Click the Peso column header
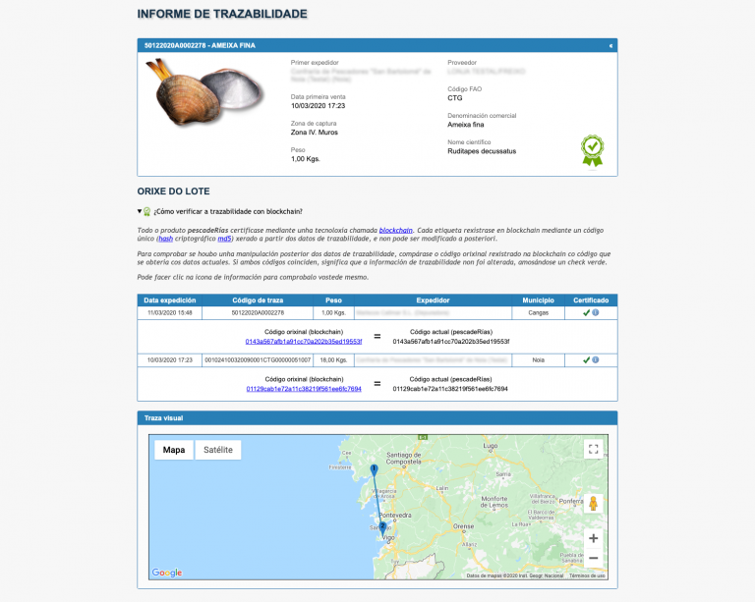This screenshot has width=755, height=602. [x=333, y=301]
